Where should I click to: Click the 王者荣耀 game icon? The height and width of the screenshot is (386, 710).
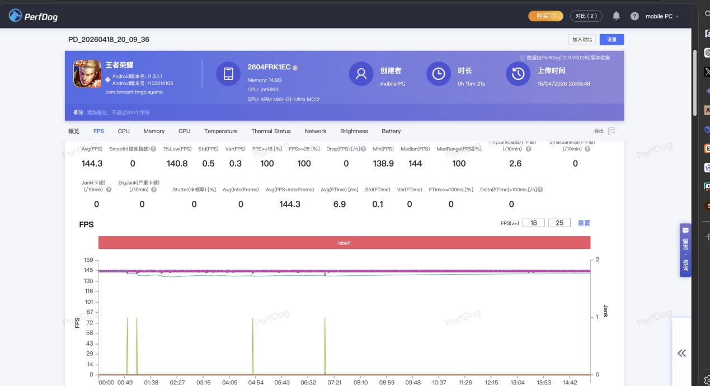point(87,74)
